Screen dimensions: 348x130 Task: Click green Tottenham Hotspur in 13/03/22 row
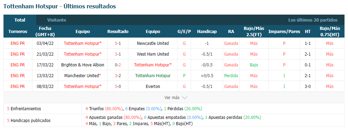click(153, 76)
